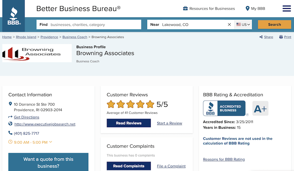Clear the Near location field

(229, 25)
